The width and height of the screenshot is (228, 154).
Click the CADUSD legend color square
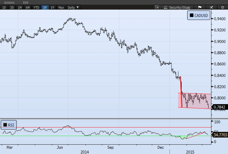pyautogui.click(x=192, y=16)
